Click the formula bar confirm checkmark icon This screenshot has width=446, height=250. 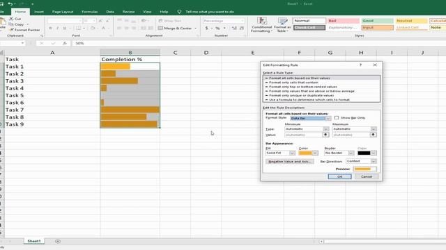(53, 43)
